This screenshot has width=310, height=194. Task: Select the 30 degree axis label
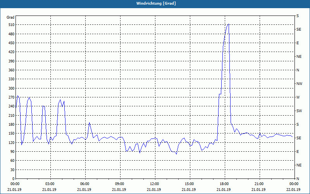point(12,170)
